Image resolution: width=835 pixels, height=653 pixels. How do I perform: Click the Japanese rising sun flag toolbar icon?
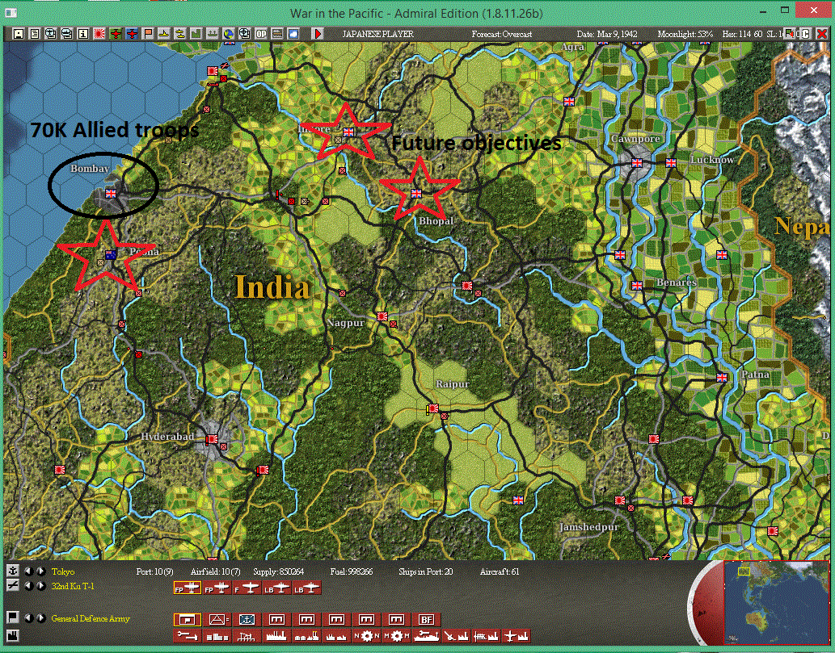pos(99,34)
